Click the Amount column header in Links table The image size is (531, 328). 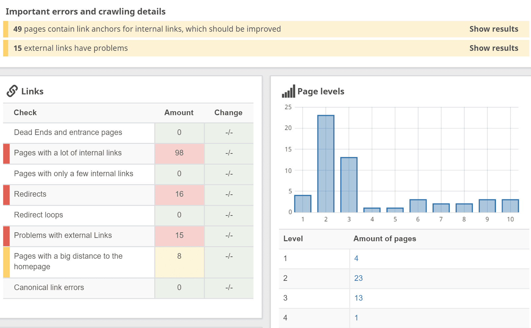pos(179,113)
